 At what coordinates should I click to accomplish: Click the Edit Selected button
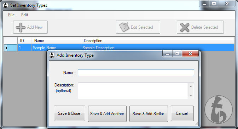[x=138, y=27]
